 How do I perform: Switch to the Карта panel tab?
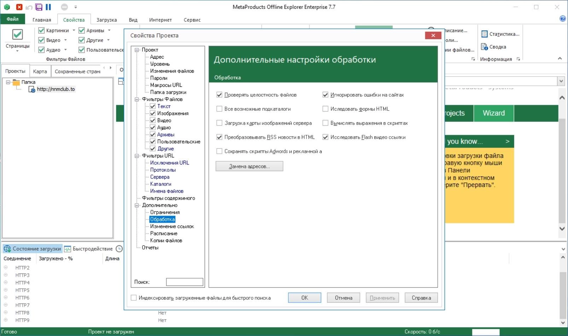40,71
